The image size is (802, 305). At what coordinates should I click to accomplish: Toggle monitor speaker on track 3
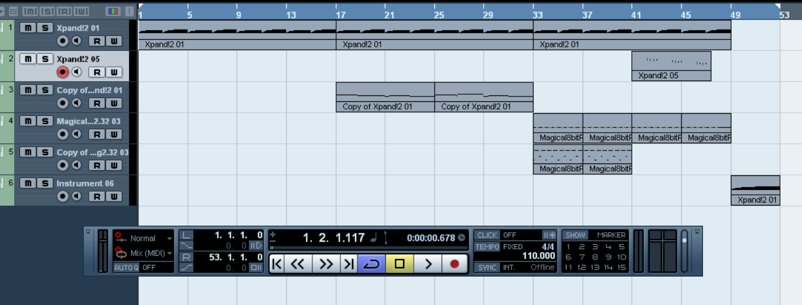pos(76,103)
